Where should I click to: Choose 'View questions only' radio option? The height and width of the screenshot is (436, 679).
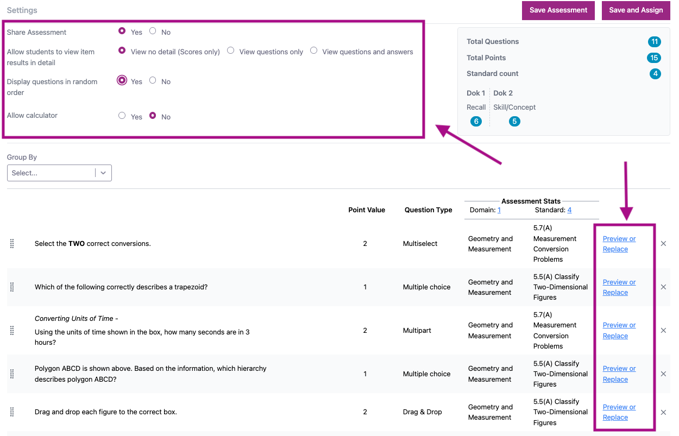coord(231,51)
